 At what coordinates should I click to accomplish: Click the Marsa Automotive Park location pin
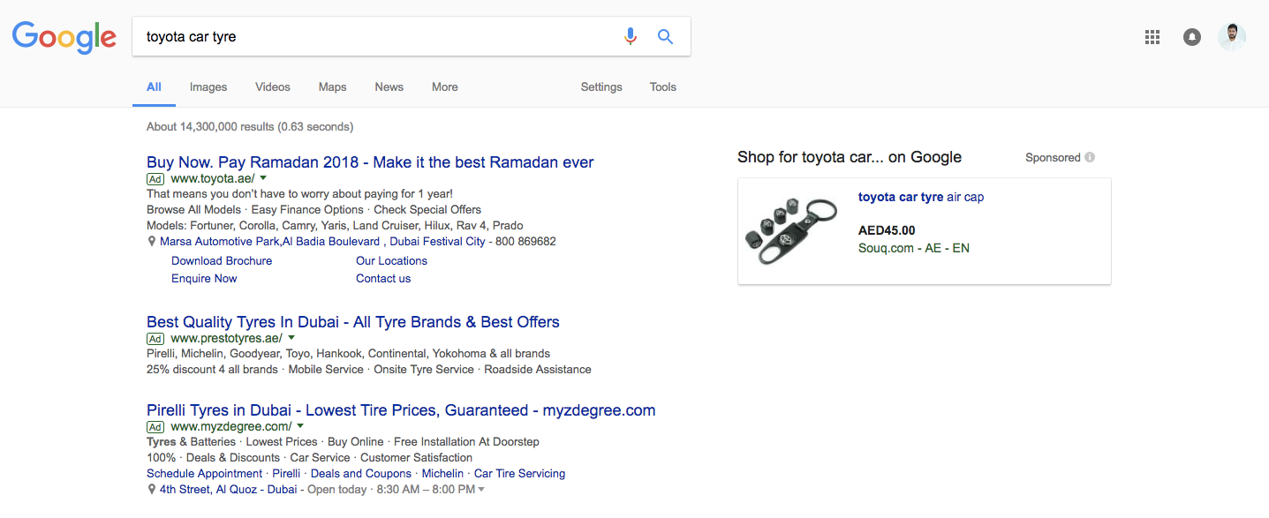pos(152,242)
